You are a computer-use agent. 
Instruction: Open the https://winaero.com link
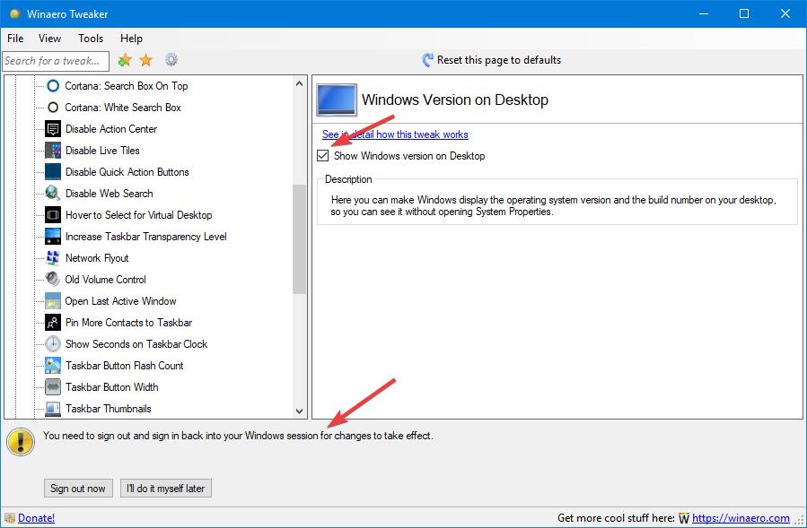point(741,518)
